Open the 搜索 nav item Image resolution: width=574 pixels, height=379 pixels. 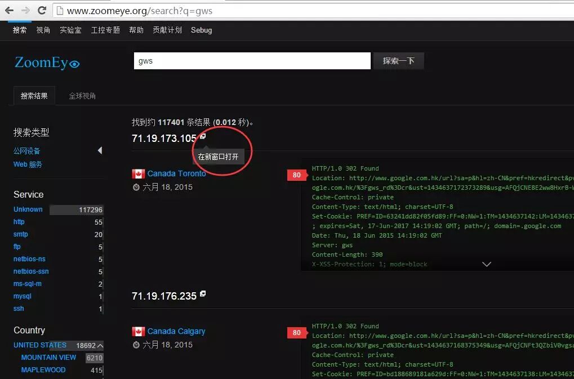19,30
